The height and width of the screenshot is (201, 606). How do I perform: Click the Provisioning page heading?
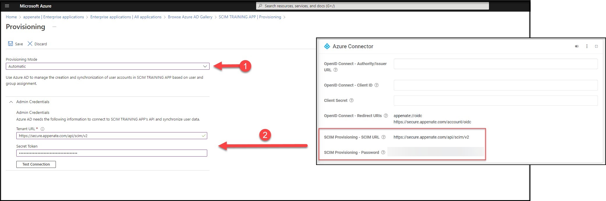tap(26, 27)
